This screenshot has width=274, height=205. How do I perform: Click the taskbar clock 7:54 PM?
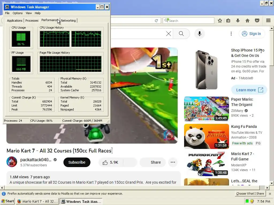[x=264, y=201]
